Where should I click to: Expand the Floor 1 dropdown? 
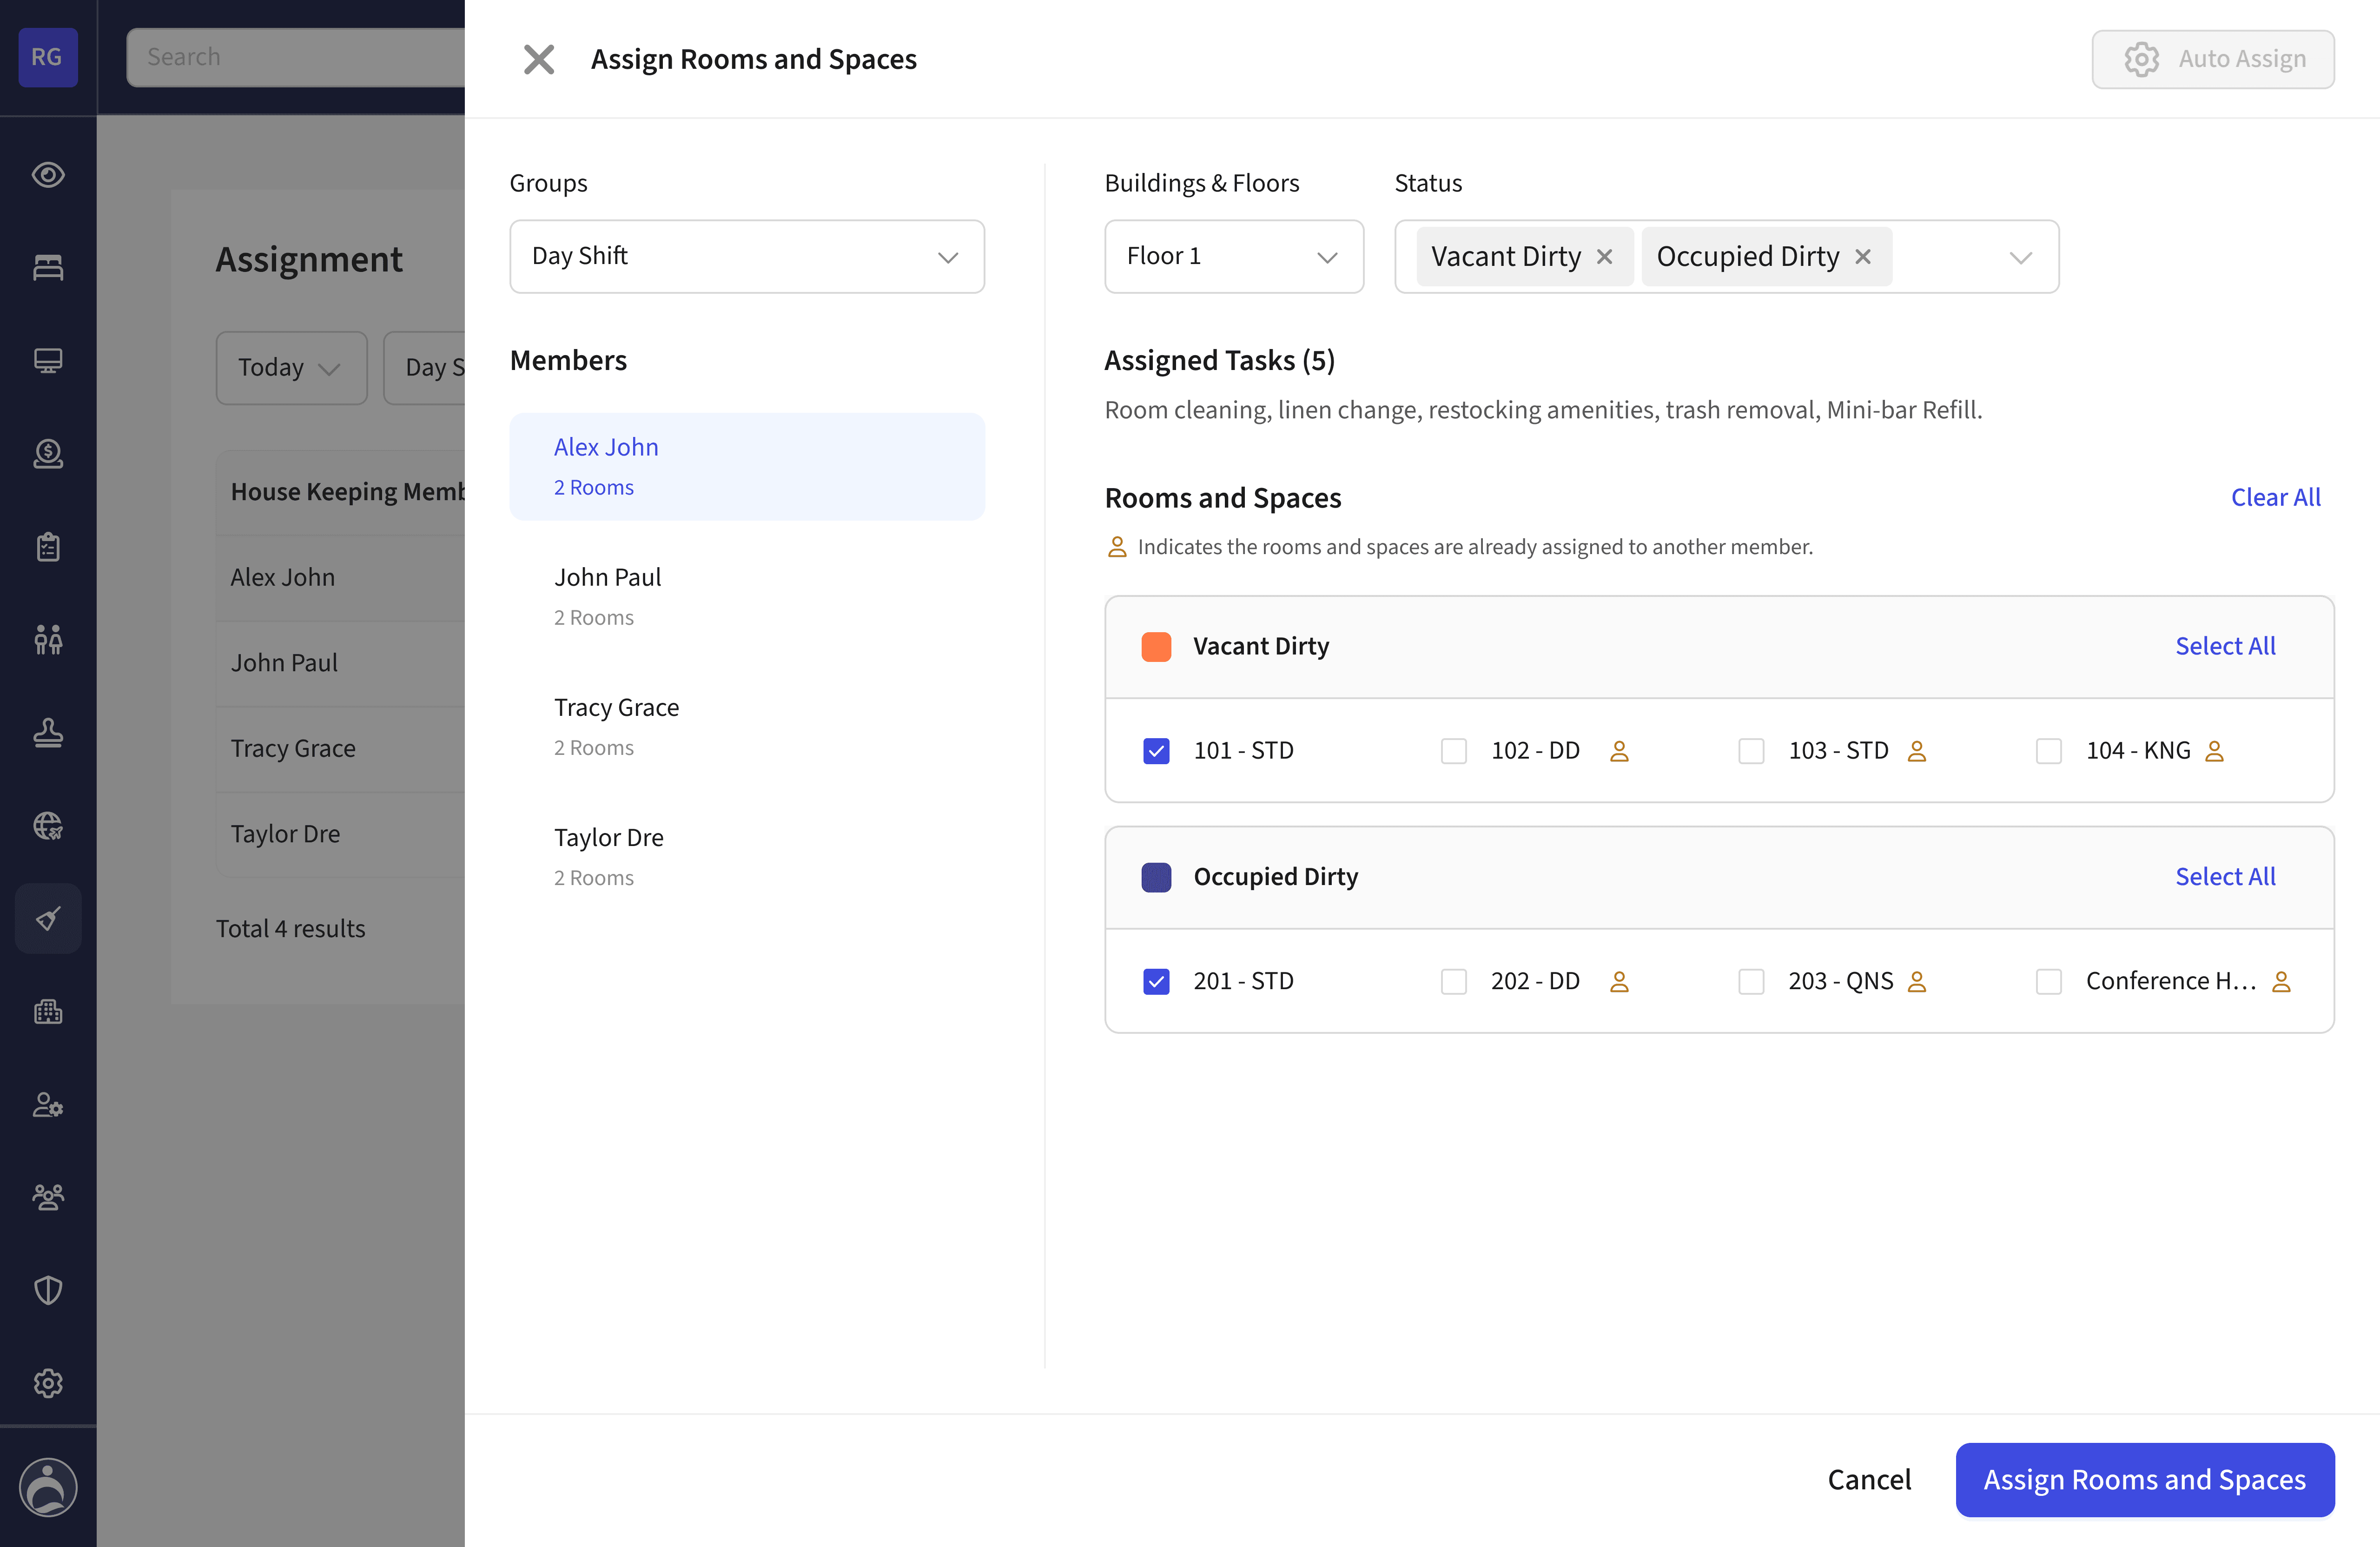tap(1233, 257)
